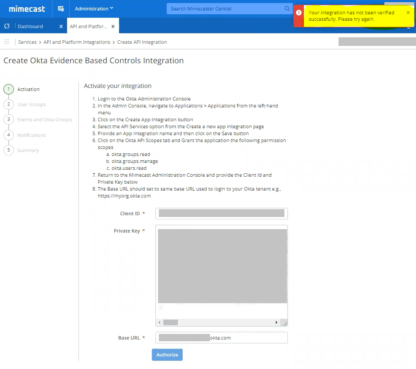
Task: Click the search magnifier in Search Mimecaster Central
Action: coord(287,9)
